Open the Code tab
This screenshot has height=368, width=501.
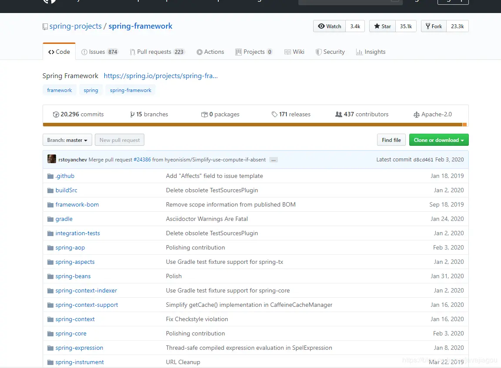59,52
